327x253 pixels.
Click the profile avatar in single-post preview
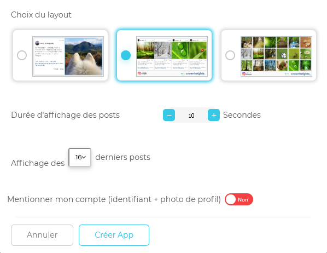(x=37, y=43)
